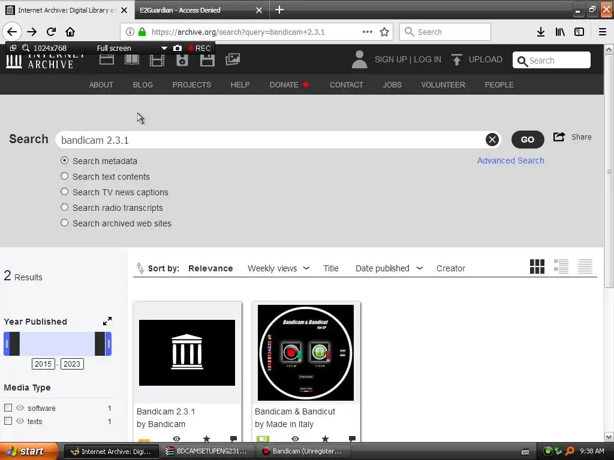This screenshot has width=614, height=460.
Task: Open the Firefox hamburger menu
Action: 603,32
